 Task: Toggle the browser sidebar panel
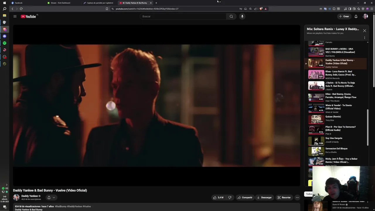[x=350, y=9]
